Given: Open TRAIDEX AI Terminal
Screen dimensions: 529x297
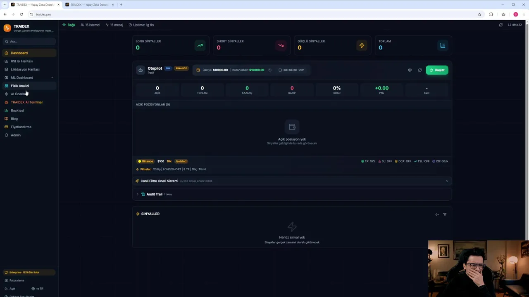Looking at the screenshot, I should 29,102.
